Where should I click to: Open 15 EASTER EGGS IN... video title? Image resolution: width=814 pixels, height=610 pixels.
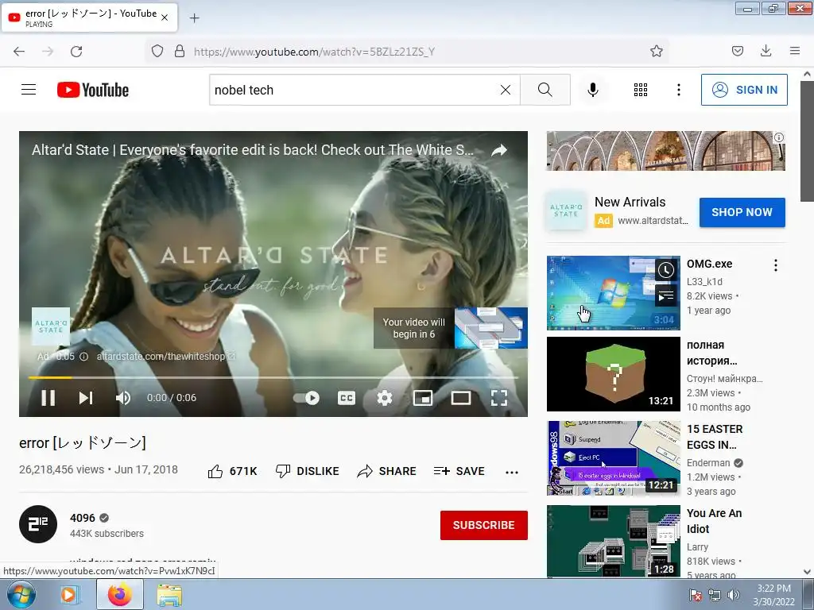click(x=715, y=437)
